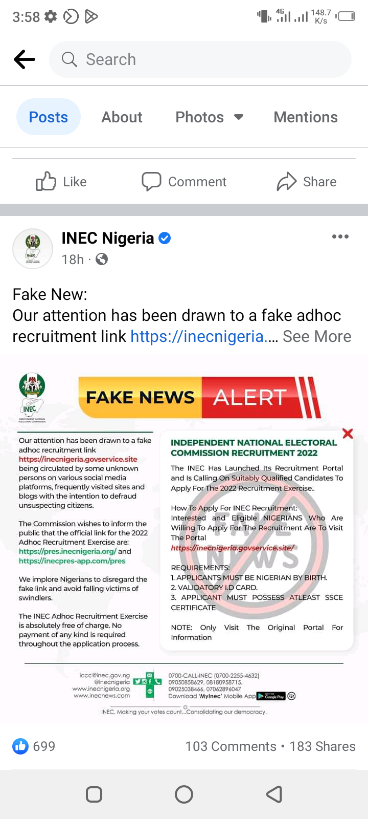
Task: Tap the Share arrow icon
Action: [x=287, y=181]
